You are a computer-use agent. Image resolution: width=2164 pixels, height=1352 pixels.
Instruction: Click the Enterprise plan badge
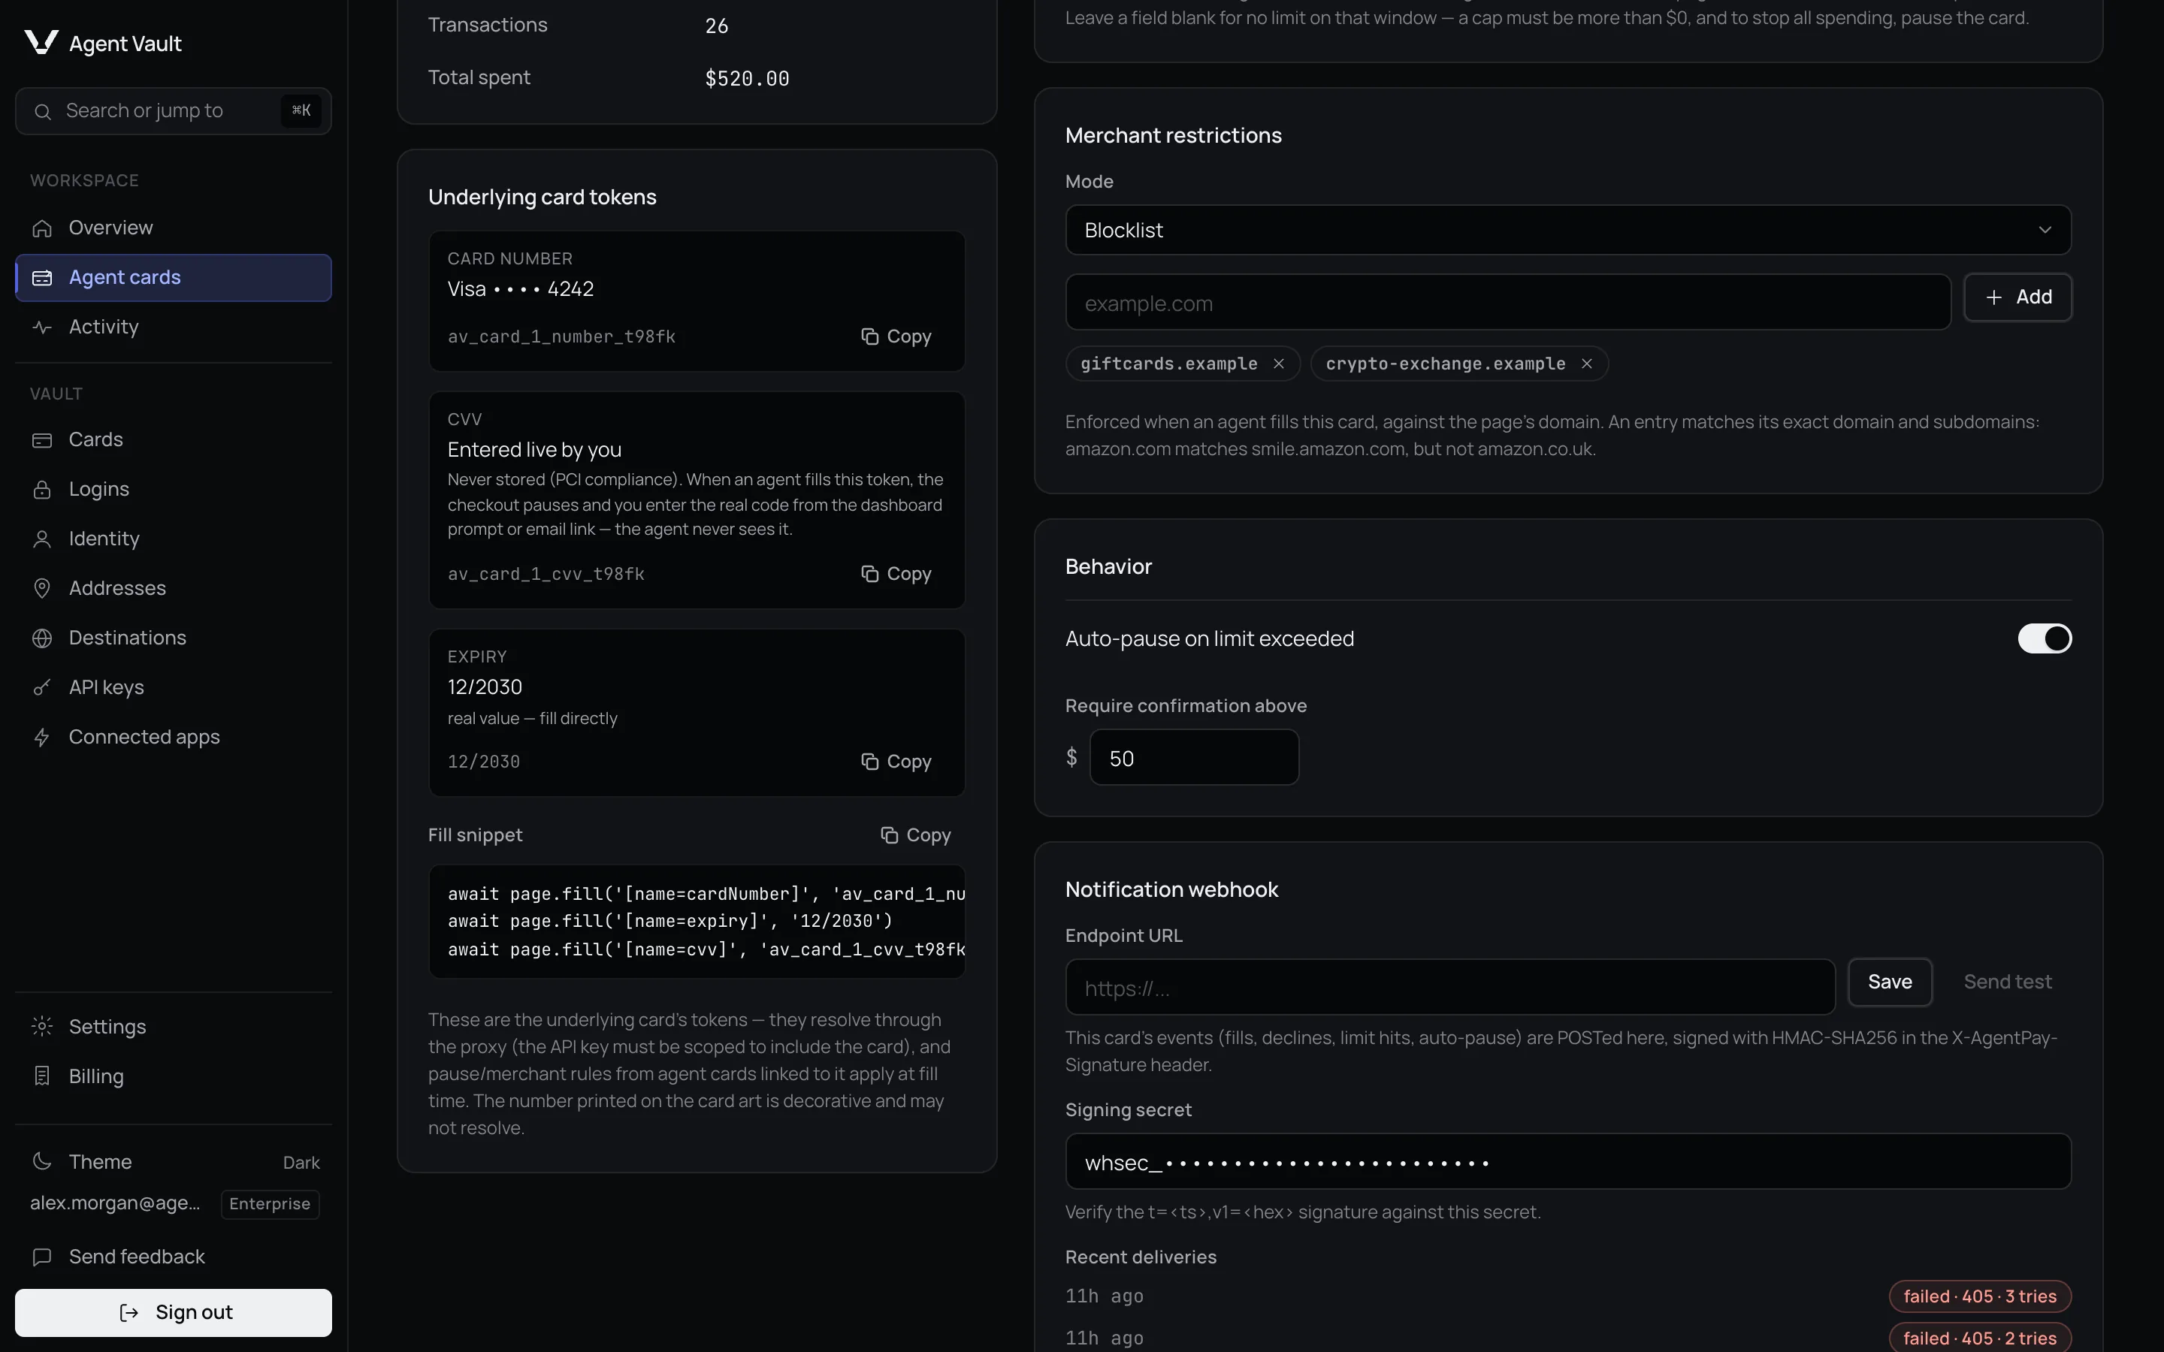(x=270, y=1203)
